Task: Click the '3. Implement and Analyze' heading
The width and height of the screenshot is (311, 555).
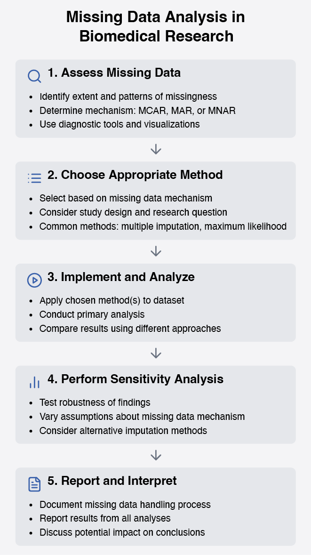Action: point(121,277)
